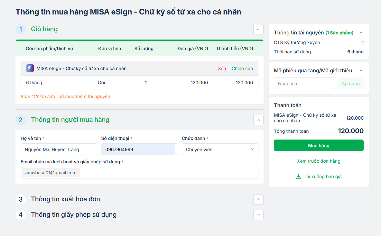Image resolution: width=381 pixels, height=236 pixels.
Task: Click the Tải xuống báo giá link
Action: (322, 177)
